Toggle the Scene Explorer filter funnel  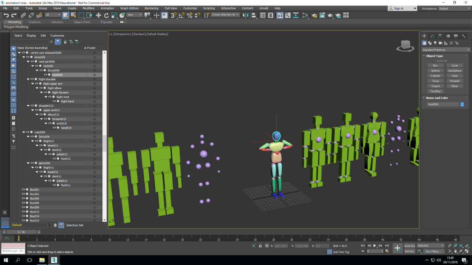tap(58, 42)
